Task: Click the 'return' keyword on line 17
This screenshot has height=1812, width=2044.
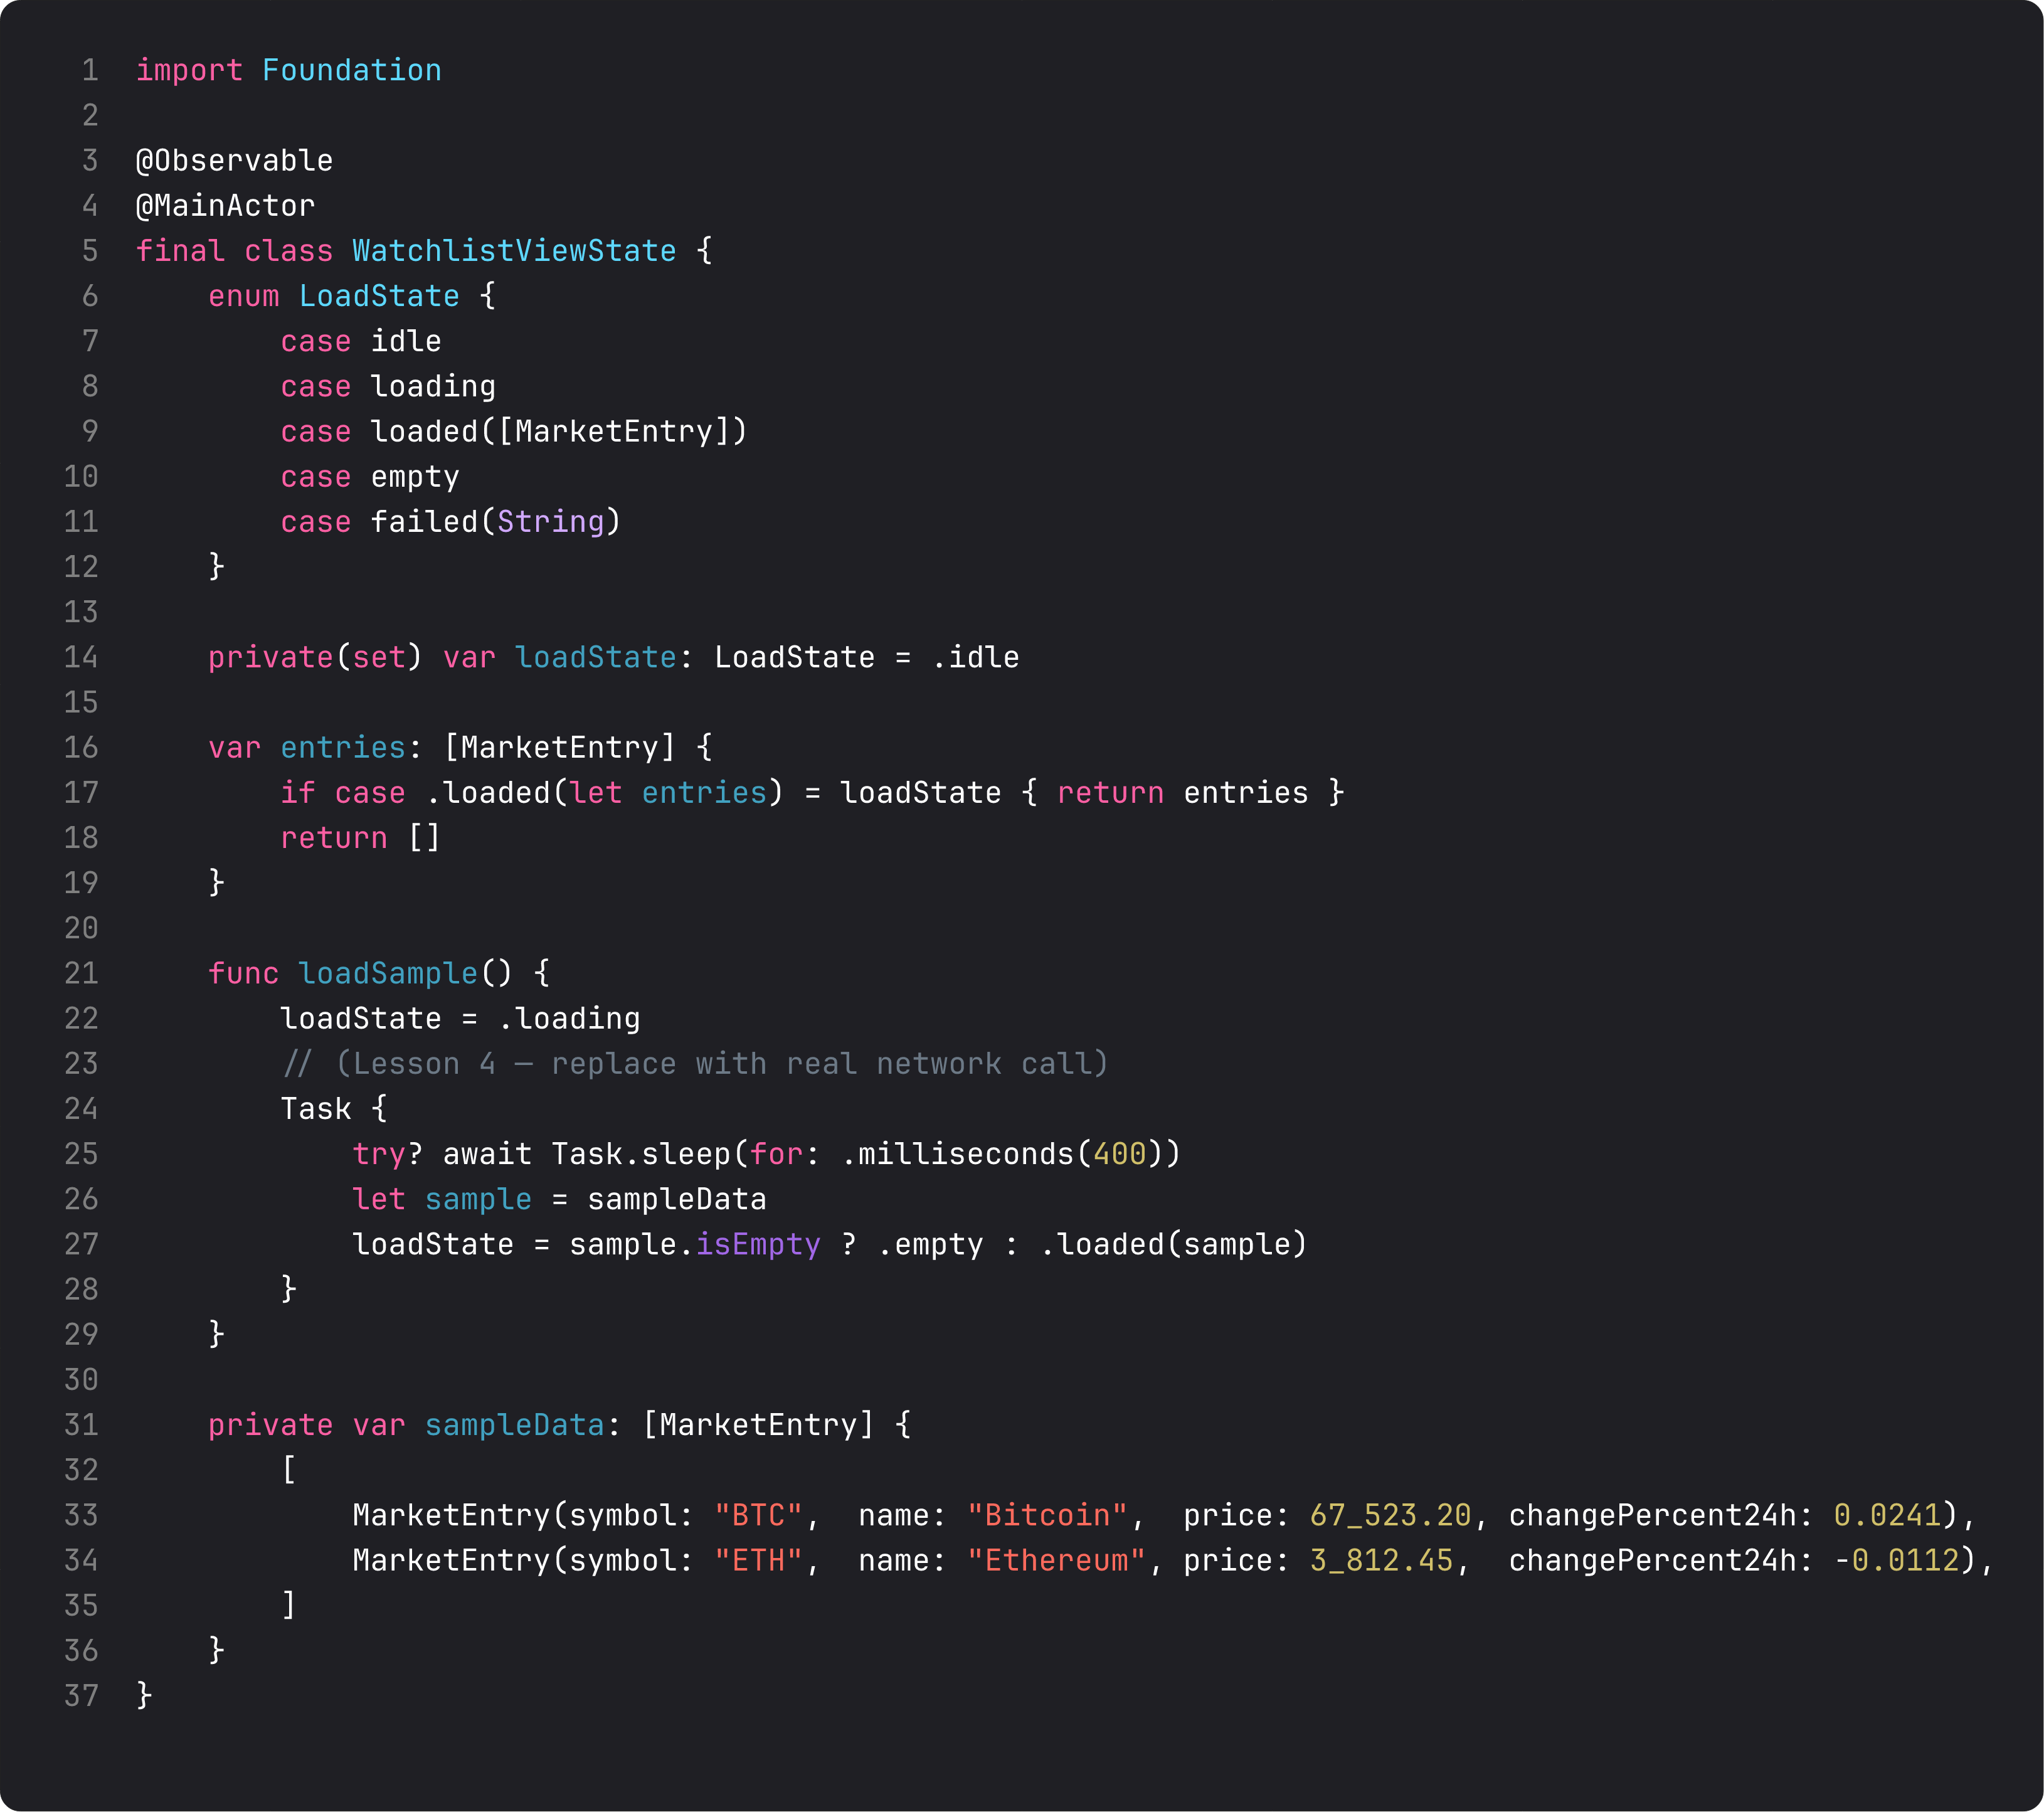Action: pos(1110,793)
